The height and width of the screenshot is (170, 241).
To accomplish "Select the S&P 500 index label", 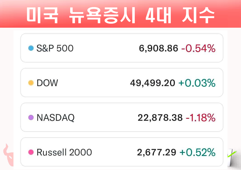I will [55, 48].
